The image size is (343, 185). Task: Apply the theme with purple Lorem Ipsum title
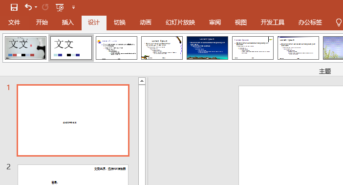coord(253,48)
